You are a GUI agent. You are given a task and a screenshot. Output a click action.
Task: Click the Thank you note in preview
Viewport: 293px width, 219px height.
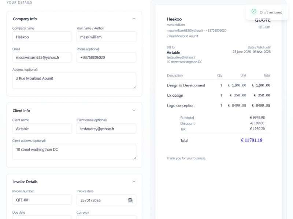tap(186, 158)
